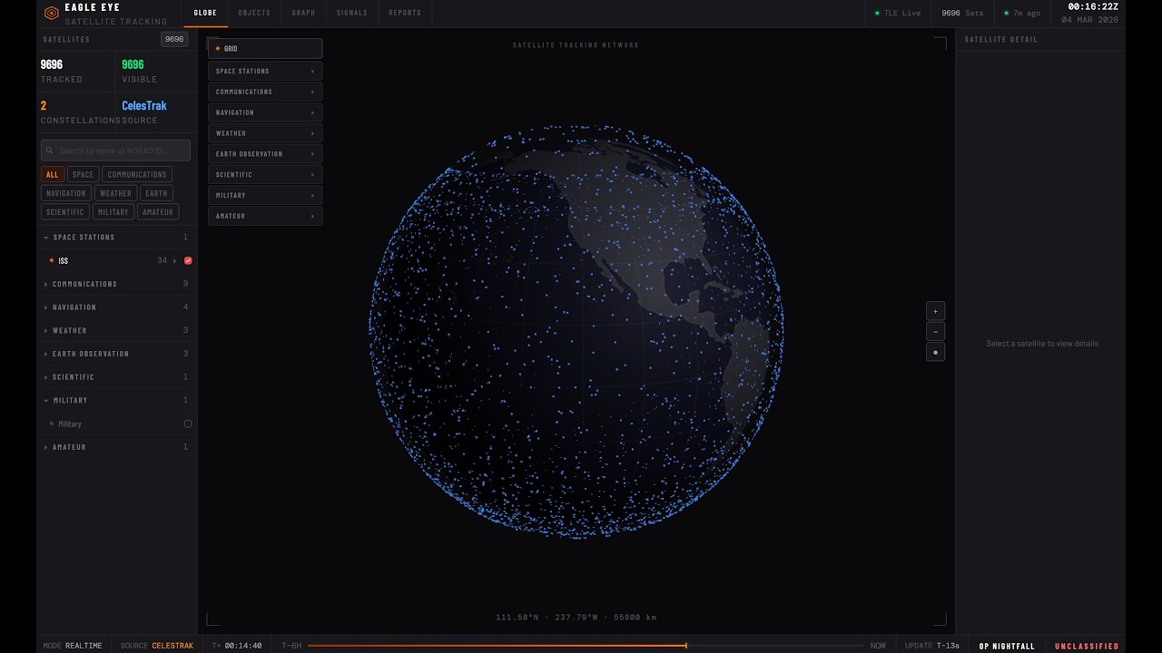Zoom in on the globe with plus button

[x=935, y=311]
